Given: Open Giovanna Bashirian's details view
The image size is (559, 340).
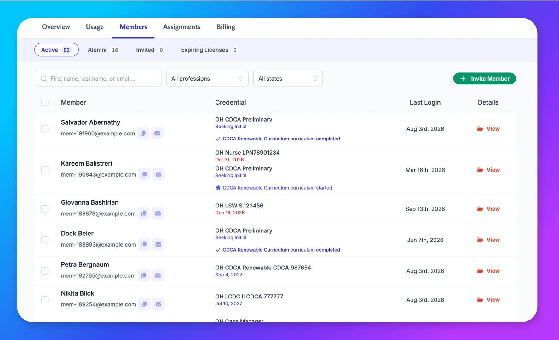Looking at the screenshot, I should (x=488, y=209).
